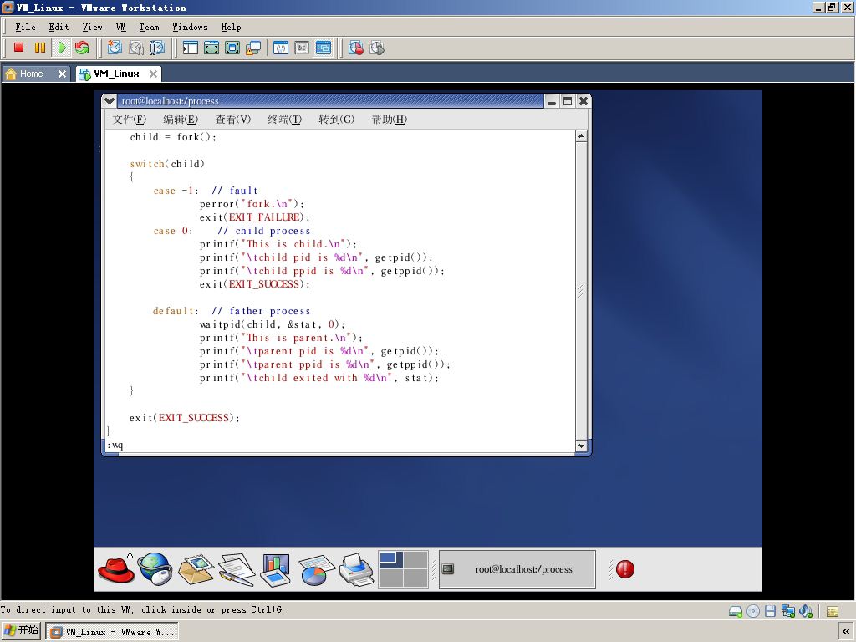Open the email client envelope icon
The width and height of the screenshot is (856, 642).
tap(196, 569)
